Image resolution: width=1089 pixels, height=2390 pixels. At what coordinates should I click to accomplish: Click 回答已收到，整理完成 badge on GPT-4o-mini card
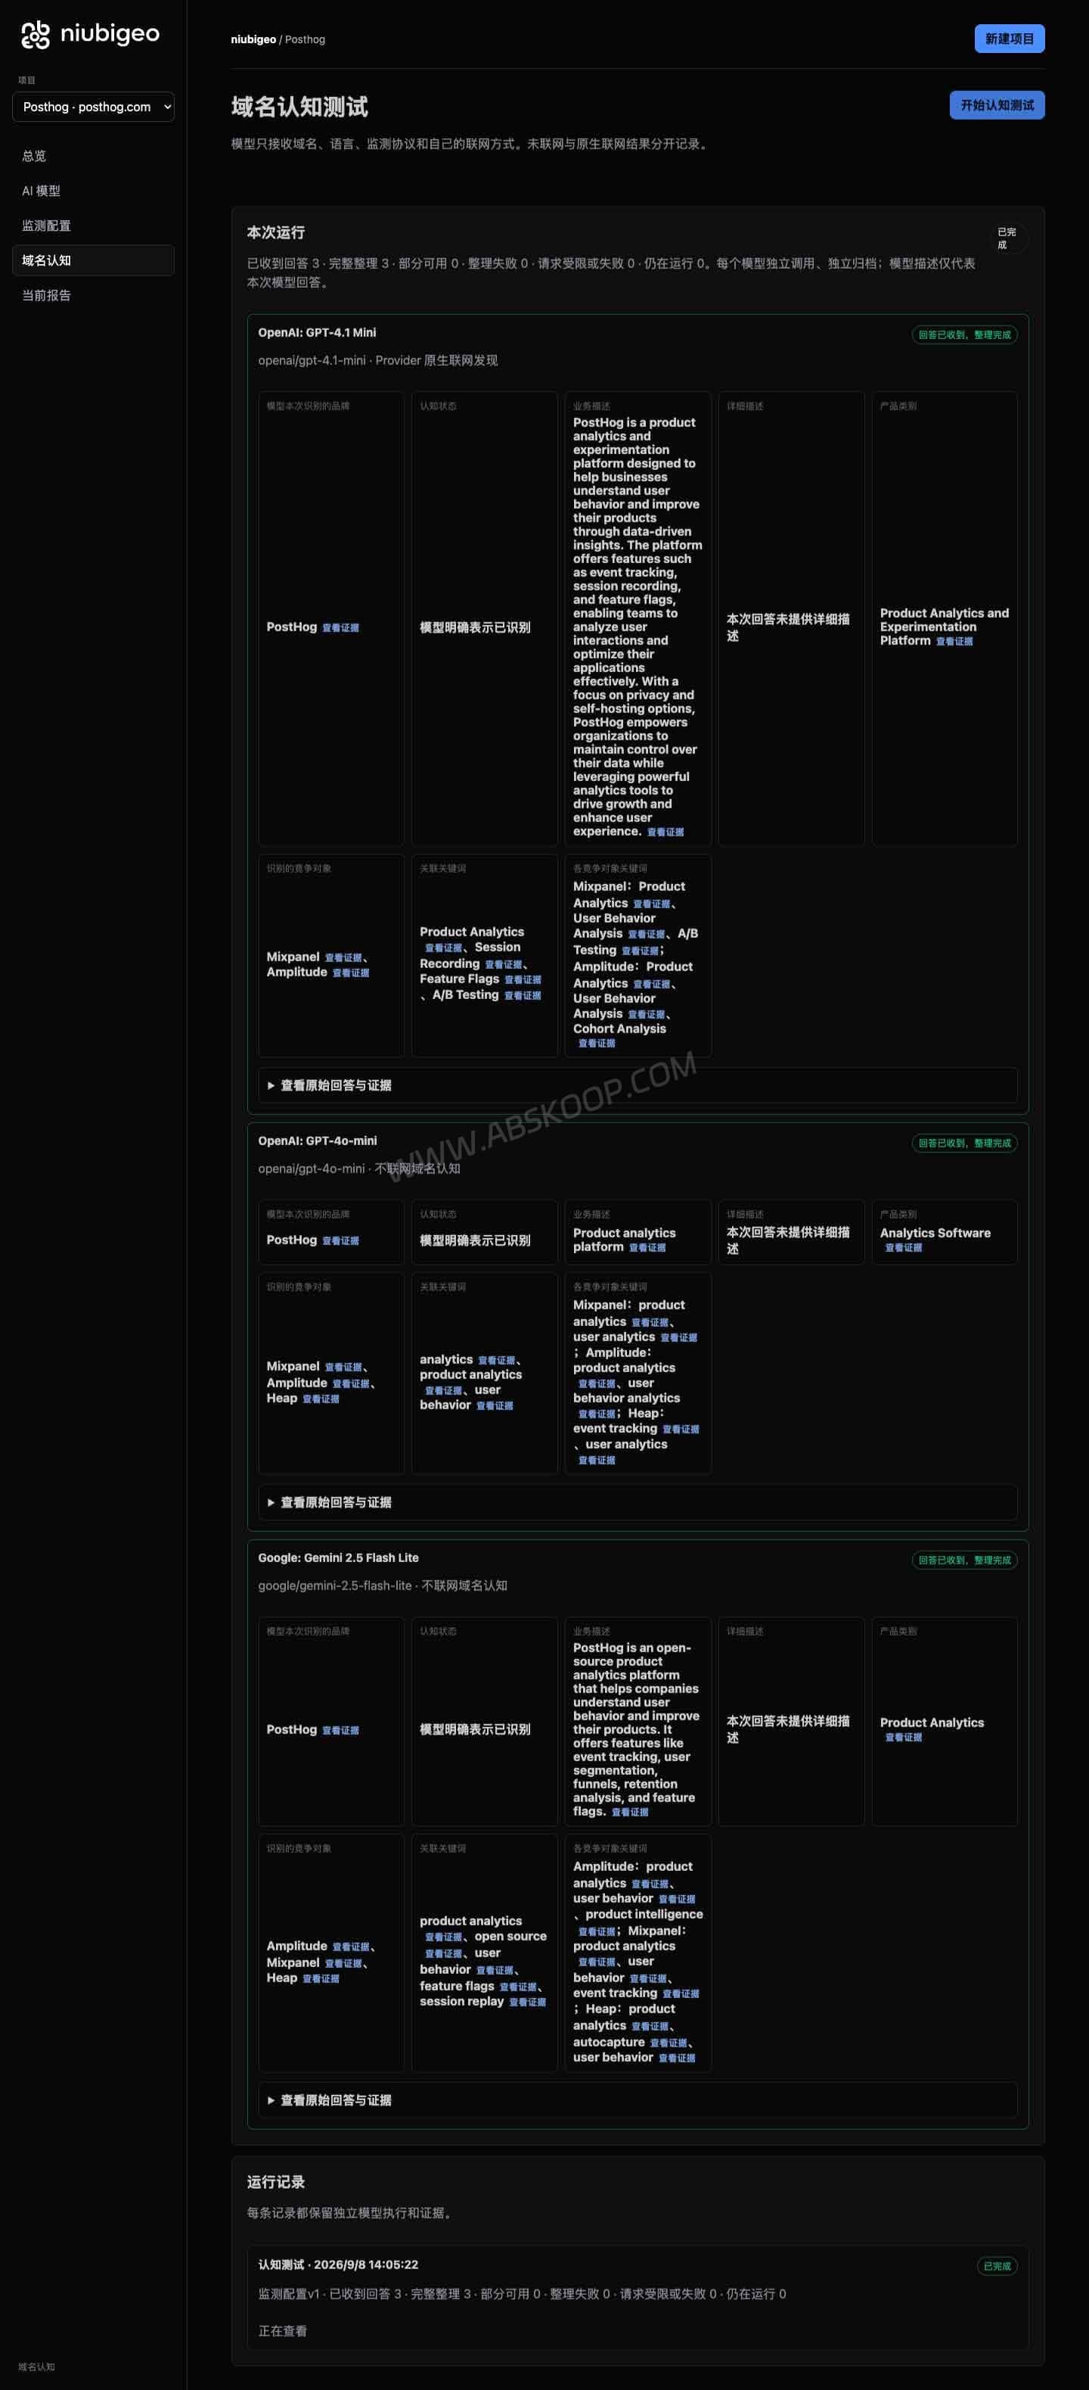point(964,1143)
